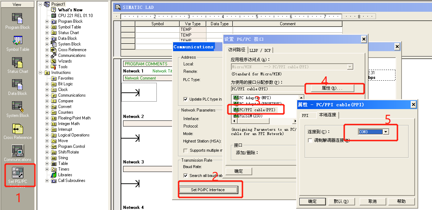Expand the Program Block node
The image size is (432, 210).
pos(47,21)
